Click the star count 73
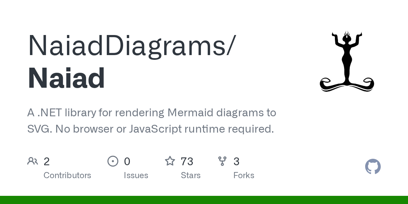The height and width of the screenshot is (204, 408). point(187,161)
